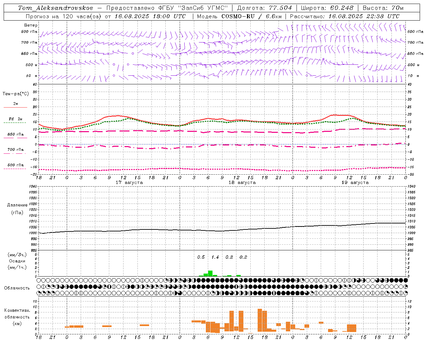This screenshot has height=340, width=425.
Task: Click the Широта: 60.248 header value
Action: click(x=327, y=8)
